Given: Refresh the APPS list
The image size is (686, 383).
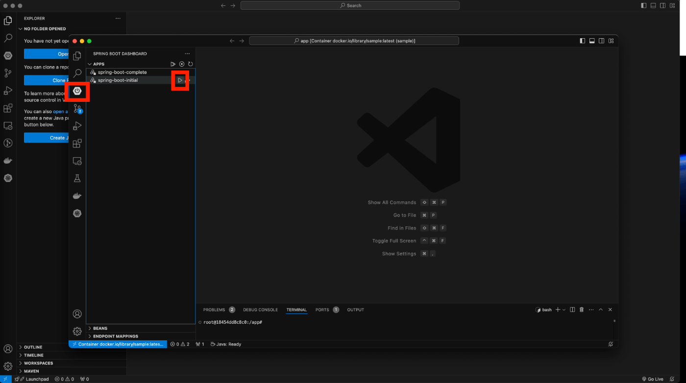Looking at the screenshot, I should coord(190,64).
